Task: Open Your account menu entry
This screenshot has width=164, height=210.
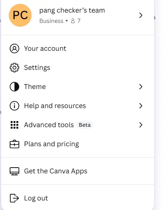Action: pyautogui.click(x=78, y=48)
